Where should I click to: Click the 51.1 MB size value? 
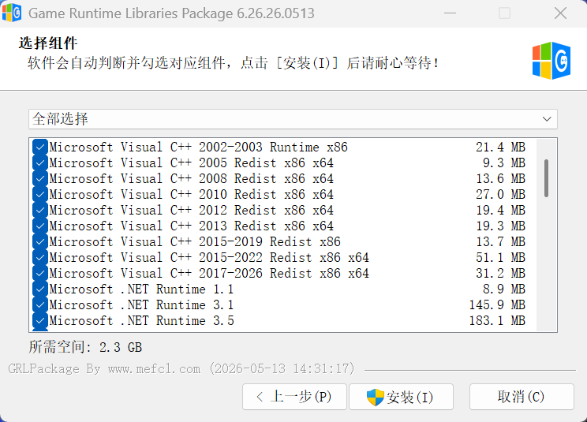[x=500, y=257]
